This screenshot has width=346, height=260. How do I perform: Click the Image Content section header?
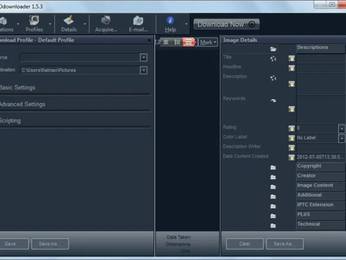(x=320, y=186)
